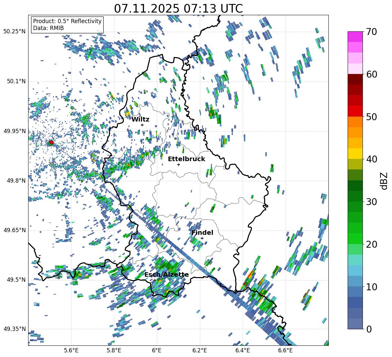Click the 50.25°N latitude label

[15, 32]
